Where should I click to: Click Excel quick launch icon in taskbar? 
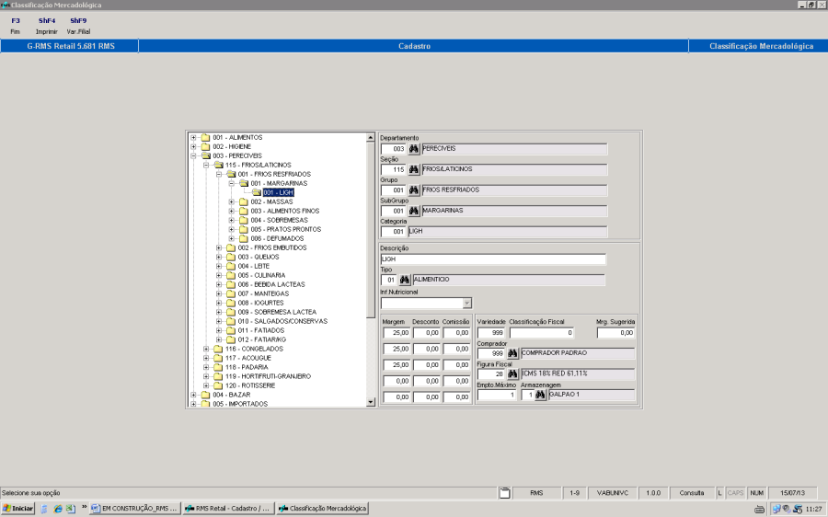70,509
